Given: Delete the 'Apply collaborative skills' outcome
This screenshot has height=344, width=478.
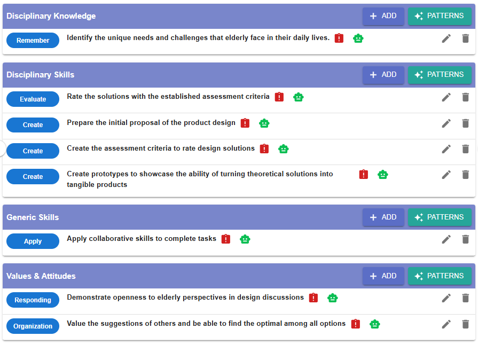Looking at the screenshot, I should (465, 239).
